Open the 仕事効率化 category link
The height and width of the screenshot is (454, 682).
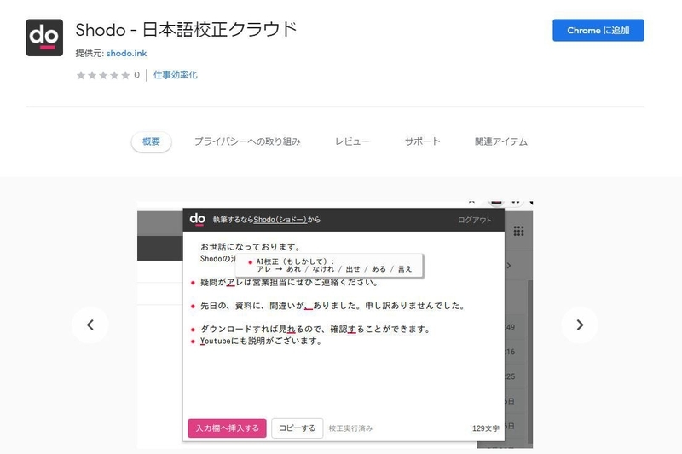[176, 75]
